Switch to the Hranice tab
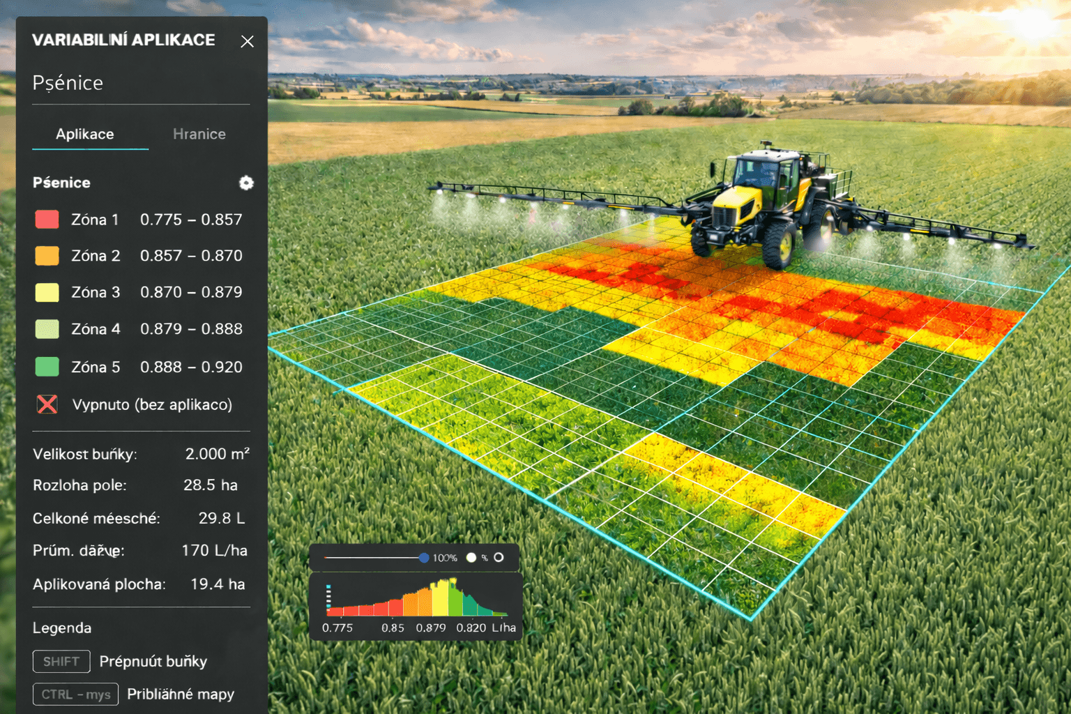The image size is (1071, 714). pyautogui.click(x=199, y=134)
